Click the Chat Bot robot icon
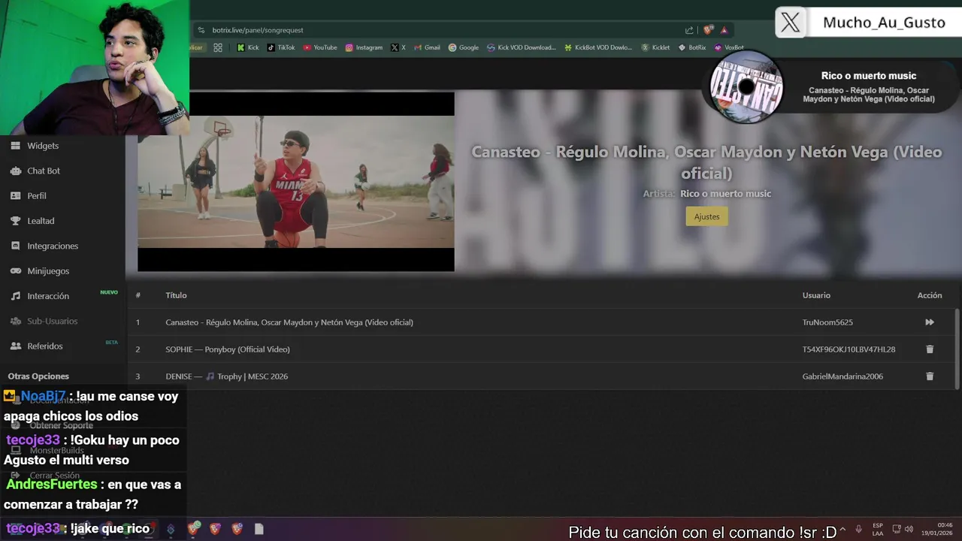 15,171
